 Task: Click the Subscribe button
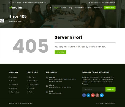click(x=110, y=89)
